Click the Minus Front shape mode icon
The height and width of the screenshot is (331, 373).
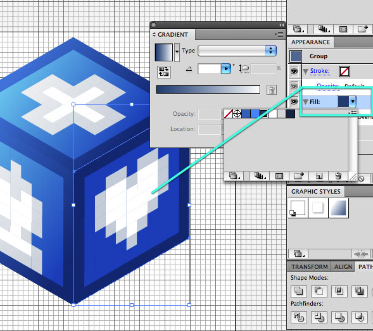click(x=319, y=291)
